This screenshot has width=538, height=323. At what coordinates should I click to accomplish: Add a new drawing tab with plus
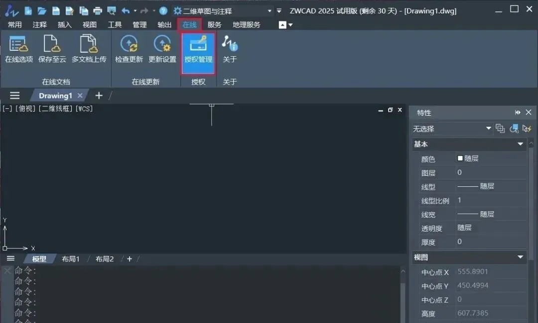pos(99,95)
